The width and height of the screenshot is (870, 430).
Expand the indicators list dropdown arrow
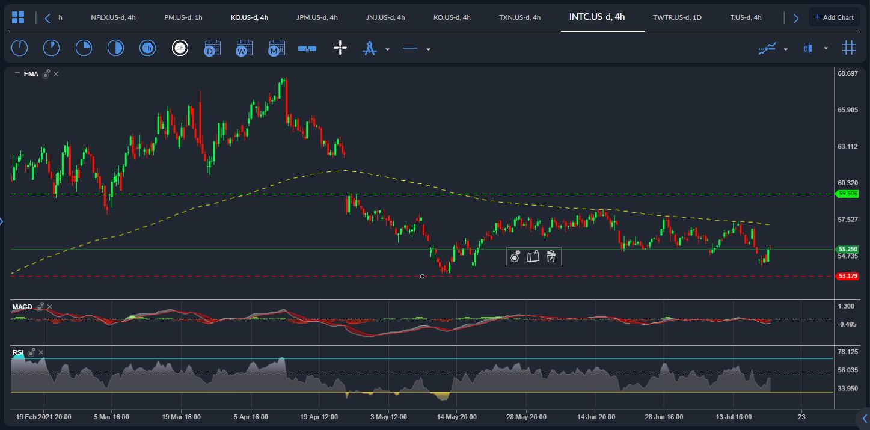(x=786, y=49)
